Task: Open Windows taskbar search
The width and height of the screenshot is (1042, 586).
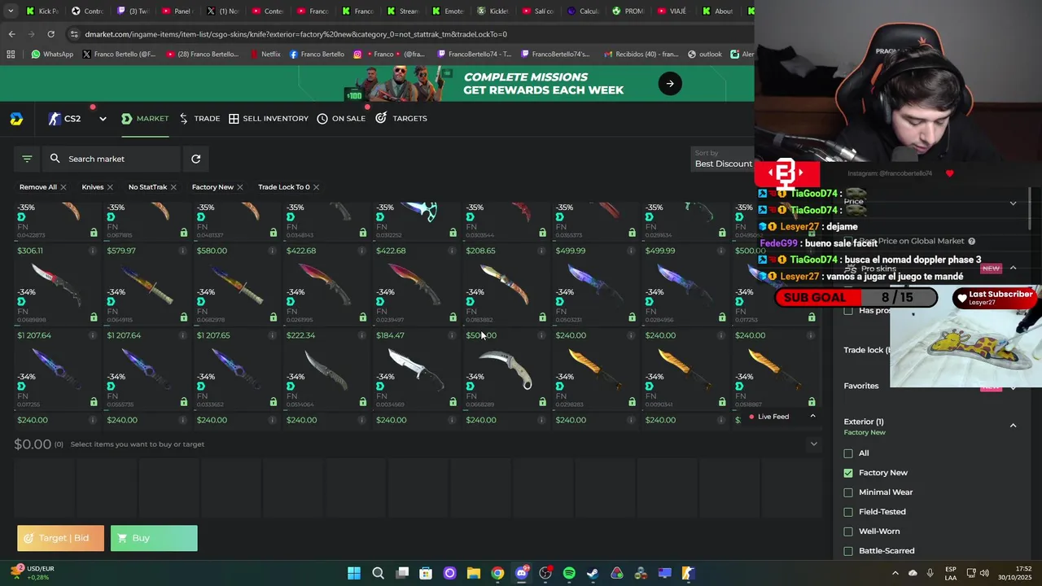Action: tap(378, 573)
